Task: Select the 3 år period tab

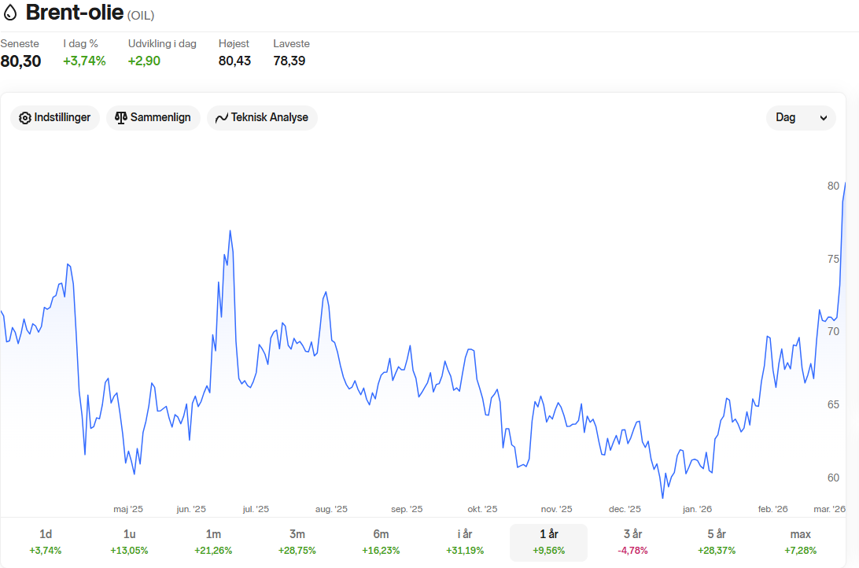Action: [632, 542]
